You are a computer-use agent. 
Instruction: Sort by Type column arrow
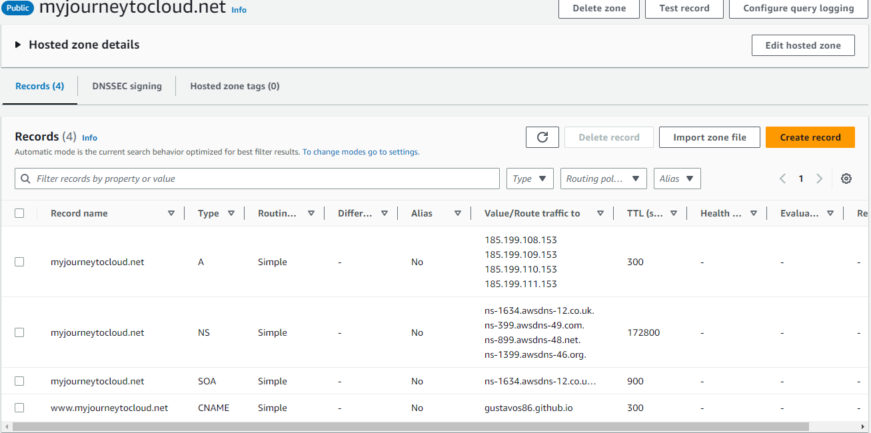[x=231, y=214]
